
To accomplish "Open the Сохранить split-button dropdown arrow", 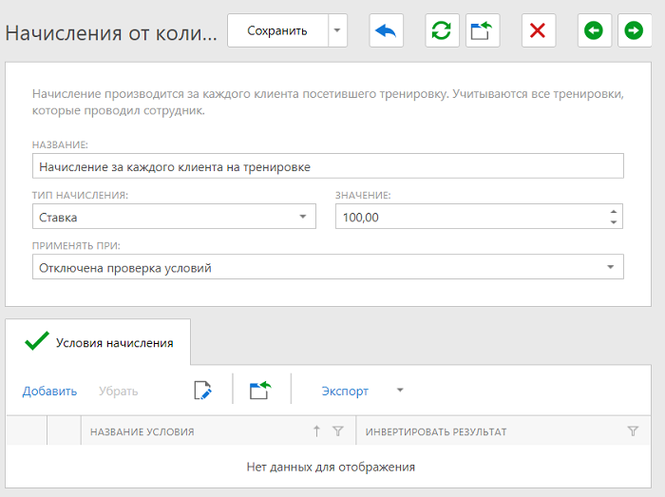I will 337,30.
